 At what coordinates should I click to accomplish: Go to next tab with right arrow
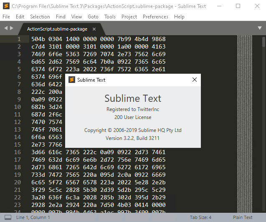click(x=12, y=28)
